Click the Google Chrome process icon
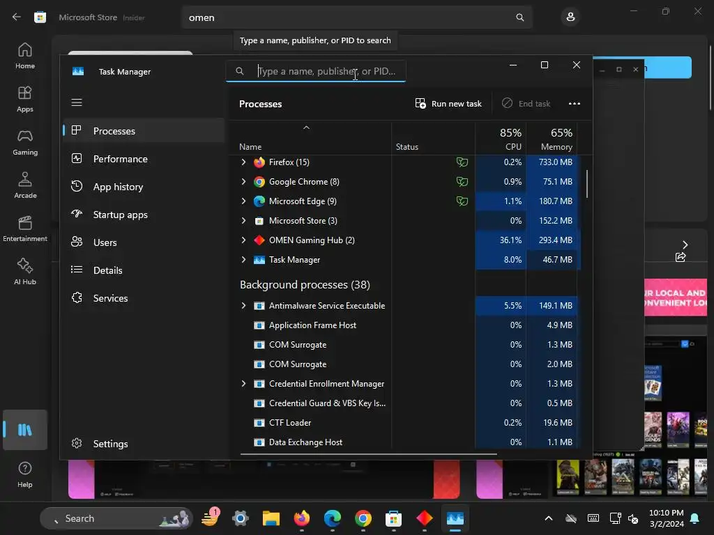 pos(259,182)
